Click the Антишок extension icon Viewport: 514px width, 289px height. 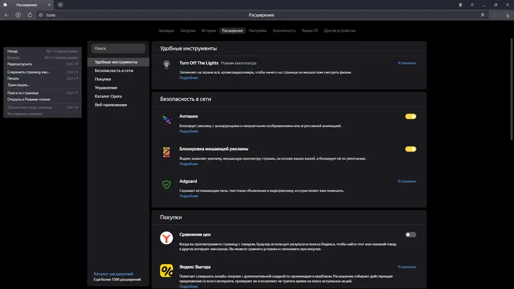pyautogui.click(x=166, y=119)
